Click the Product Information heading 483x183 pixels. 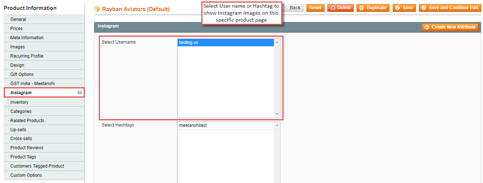point(30,8)
